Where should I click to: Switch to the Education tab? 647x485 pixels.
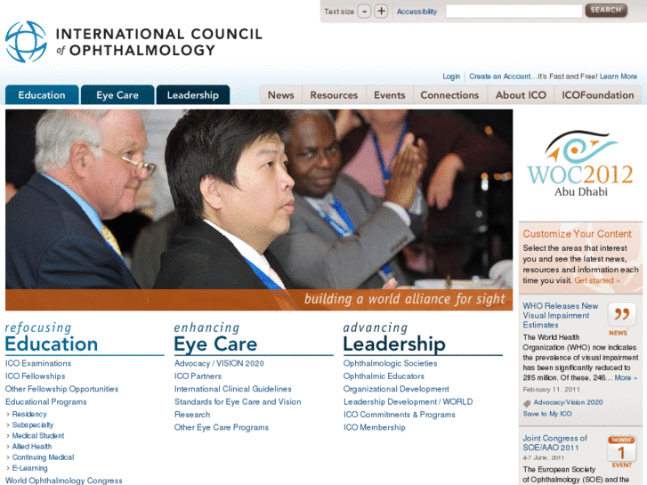42,95
